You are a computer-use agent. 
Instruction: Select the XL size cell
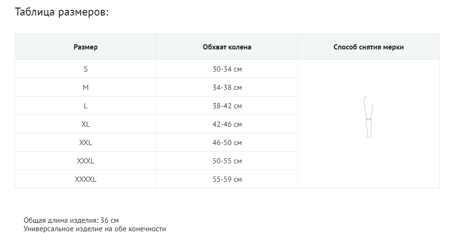pos(86,124)
